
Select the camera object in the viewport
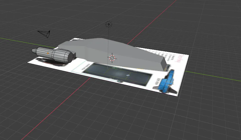tap(44, 34)
